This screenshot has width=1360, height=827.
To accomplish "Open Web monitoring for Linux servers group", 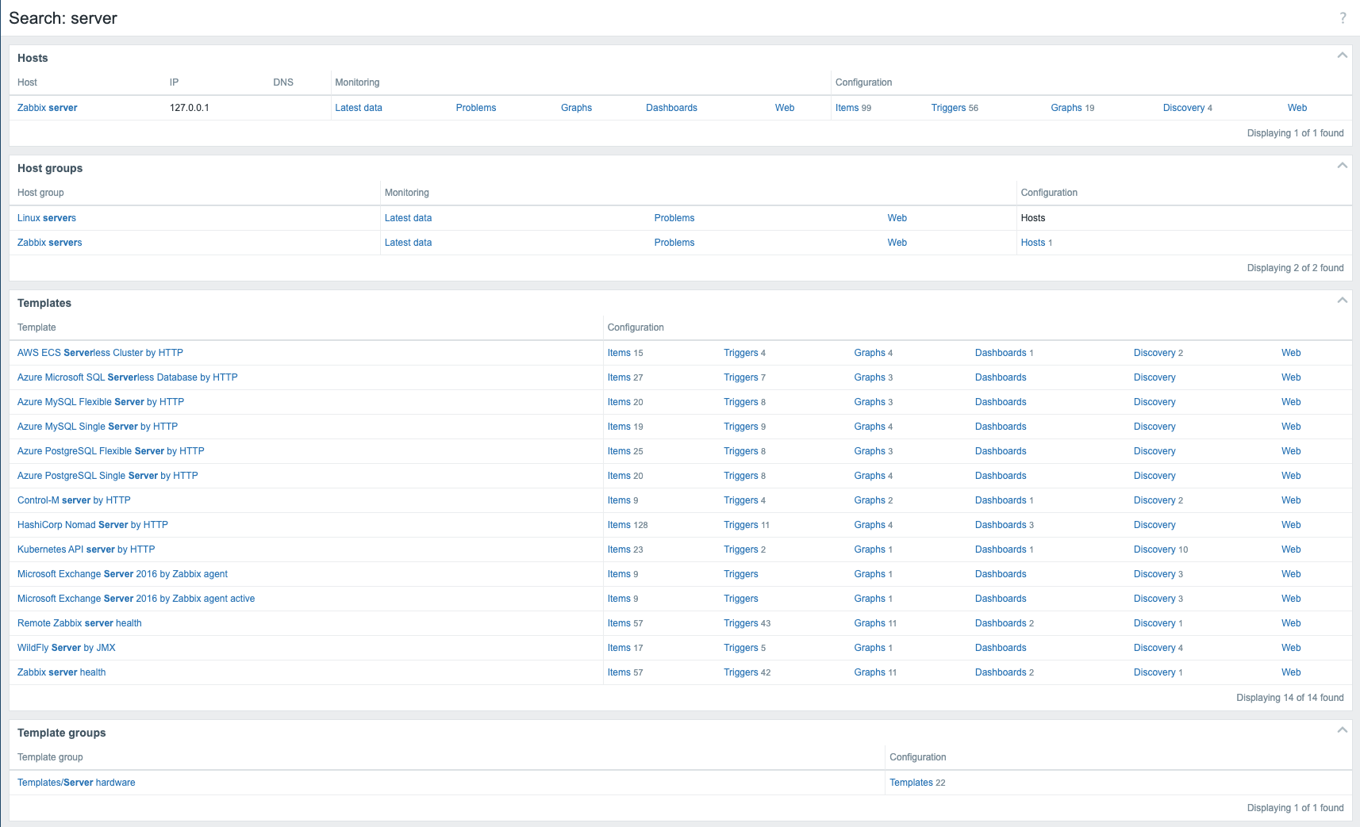I will click(x=897, y=218).
